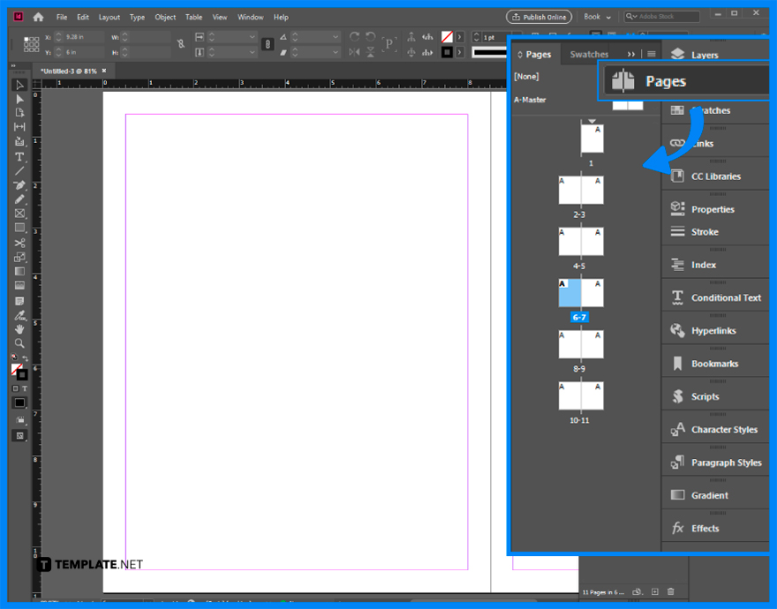Open the CC Libraries panel
Viewport: 777px width, 609px height.
[715, 176]
